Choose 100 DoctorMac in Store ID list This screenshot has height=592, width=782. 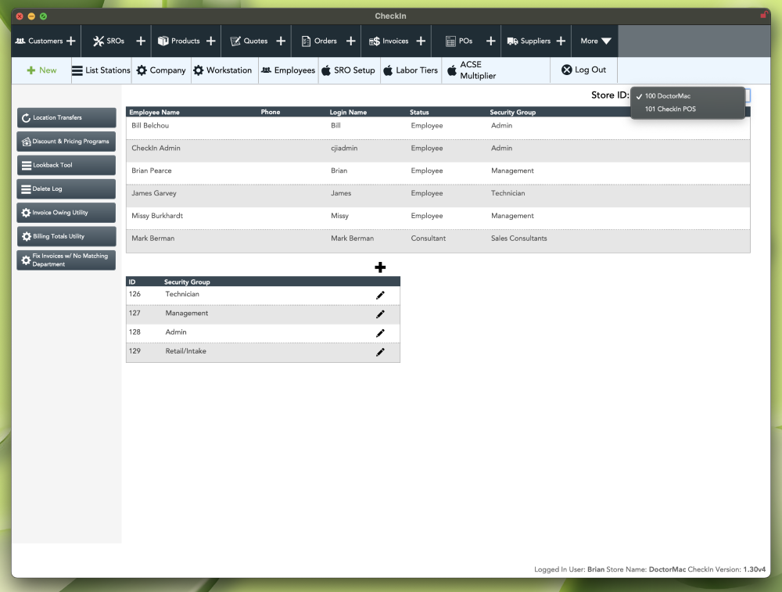click(667, 96)
